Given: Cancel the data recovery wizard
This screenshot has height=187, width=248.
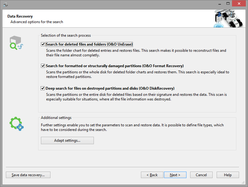Looking at the screenshot, I should (201, 175).
